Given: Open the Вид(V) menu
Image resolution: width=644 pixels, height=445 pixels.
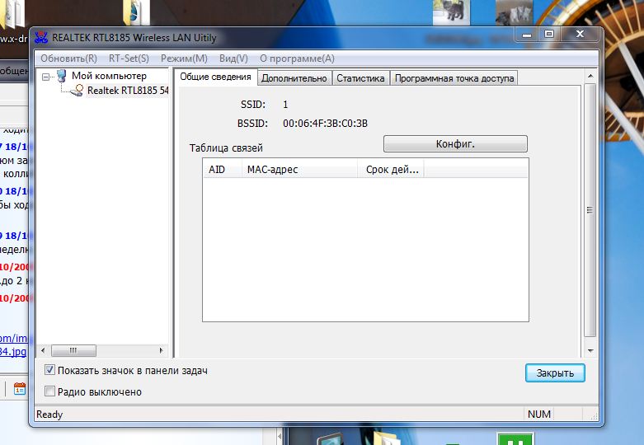Looking at the screenshot, I should (x=233, y=59).
